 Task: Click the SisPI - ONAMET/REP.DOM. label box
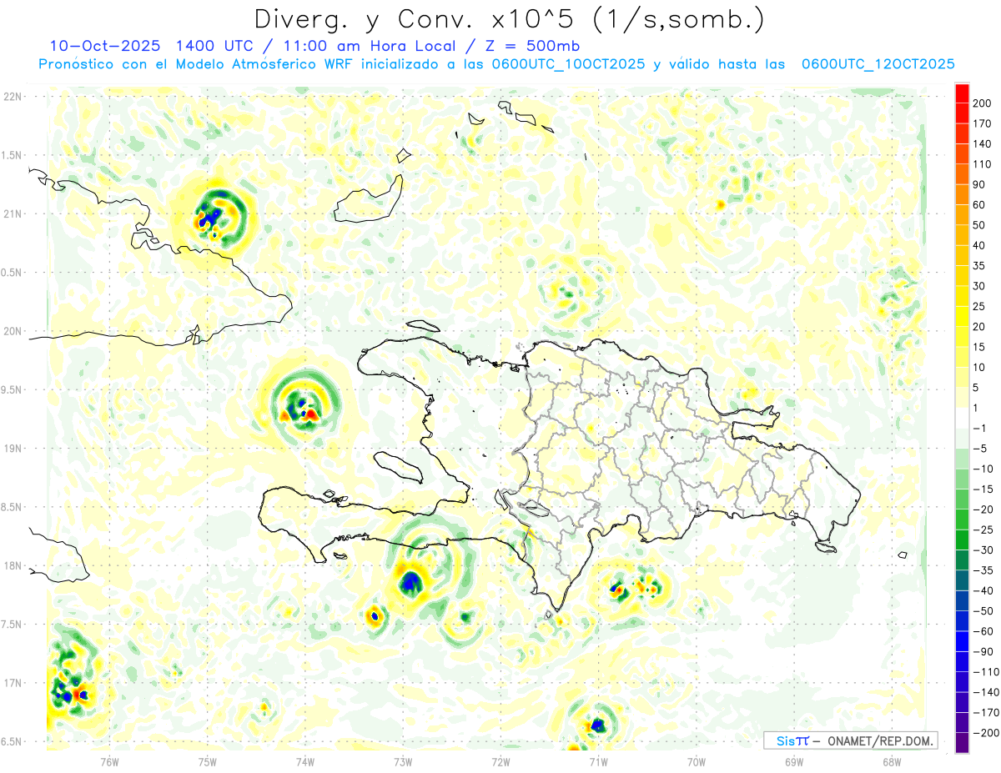pos(850,740)
